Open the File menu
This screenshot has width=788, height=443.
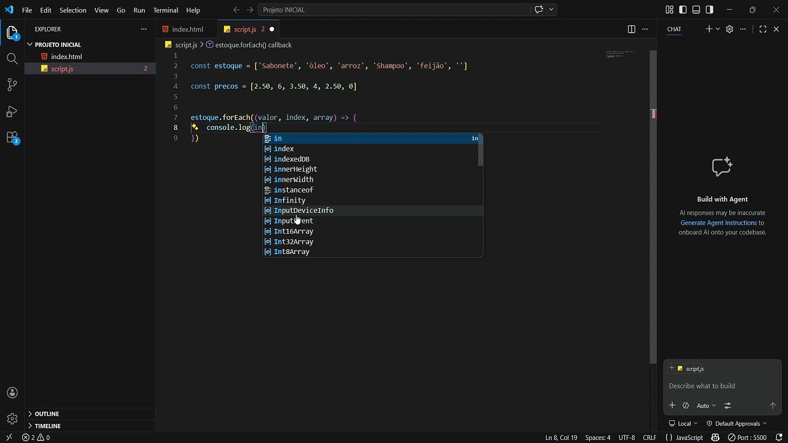[x=27, y=10]
